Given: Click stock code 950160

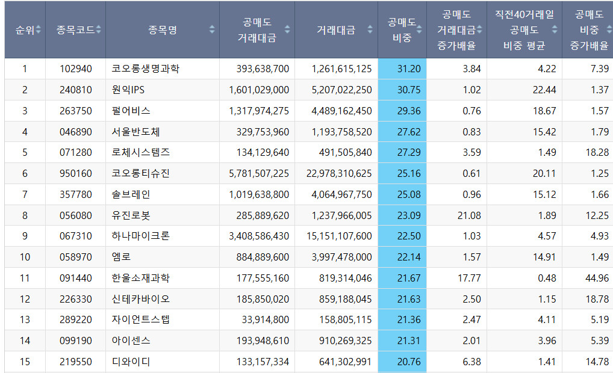Looking at the screenshot, I should [x=76, y=173].
